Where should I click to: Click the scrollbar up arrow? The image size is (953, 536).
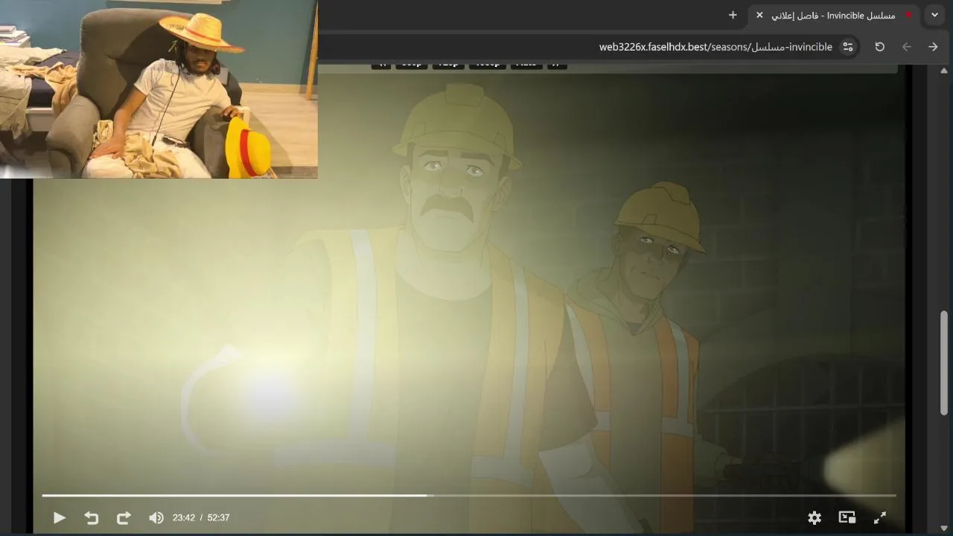pyautogui.click(x=945, y=69)
